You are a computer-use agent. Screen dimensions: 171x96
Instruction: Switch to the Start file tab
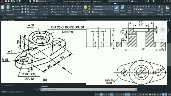tap(5, 17)
